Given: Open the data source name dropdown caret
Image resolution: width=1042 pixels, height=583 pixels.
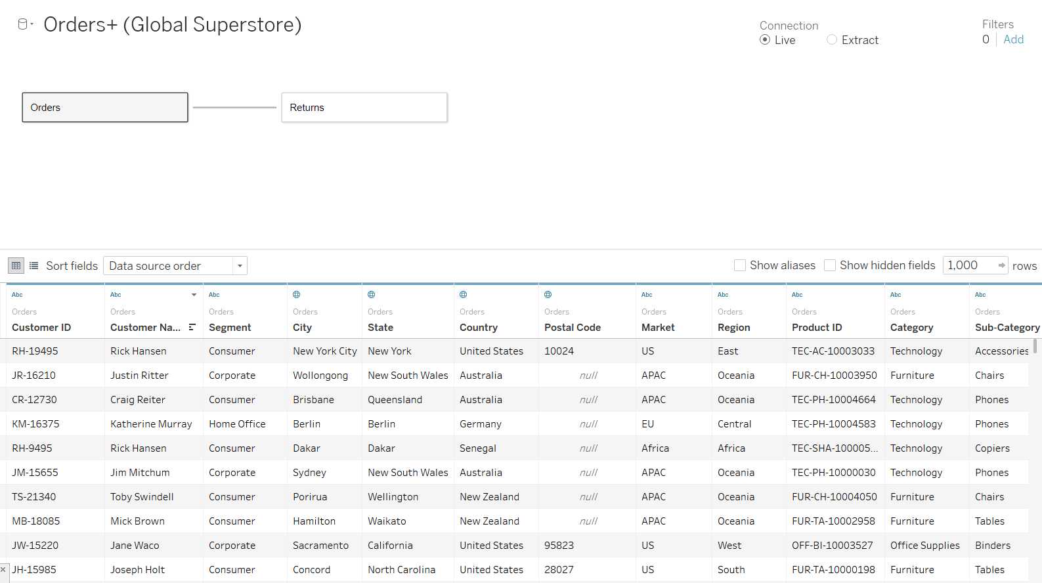Looking at the screenshot, I should tap(32, 24).
